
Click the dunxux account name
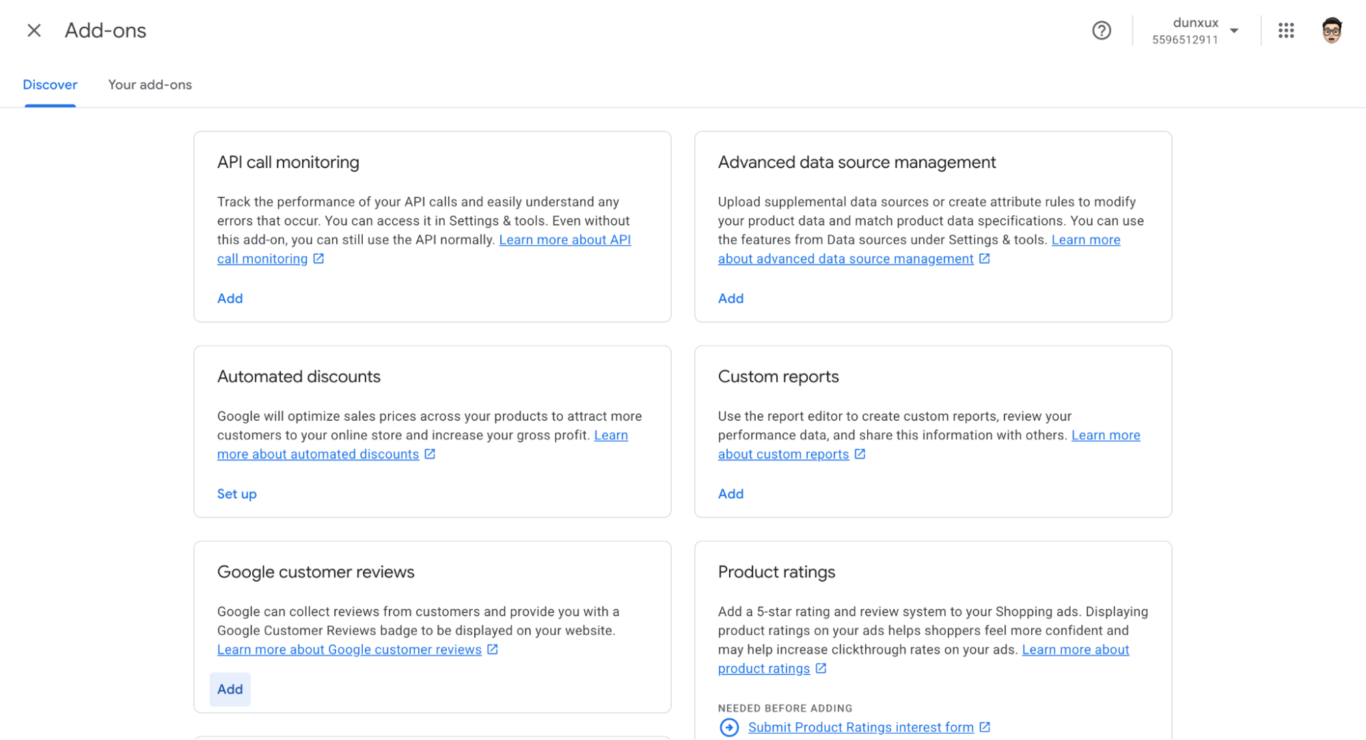pos(1195,23)
